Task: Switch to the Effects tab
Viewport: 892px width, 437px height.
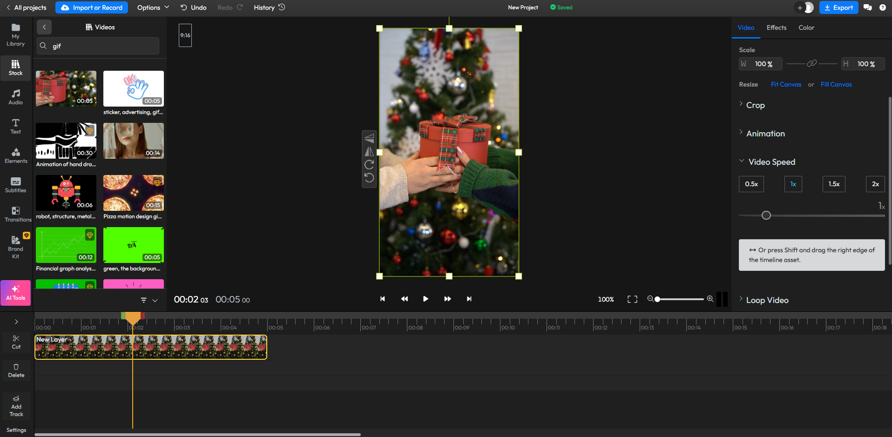Action: click(x=777, y=28)
